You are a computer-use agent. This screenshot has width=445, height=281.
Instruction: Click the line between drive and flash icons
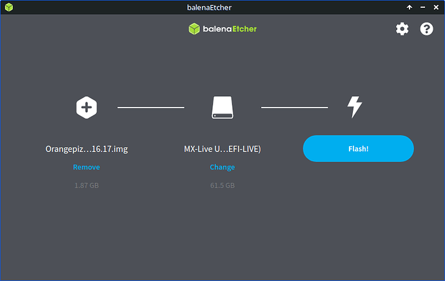(294, 107)
